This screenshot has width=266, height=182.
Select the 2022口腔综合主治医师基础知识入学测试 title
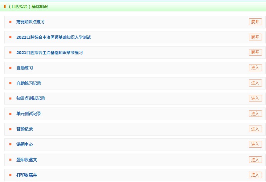click(x=53, y=37)
